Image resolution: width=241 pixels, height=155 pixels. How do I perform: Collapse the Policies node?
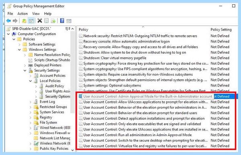pyautogui.click(x=14, y=39)
